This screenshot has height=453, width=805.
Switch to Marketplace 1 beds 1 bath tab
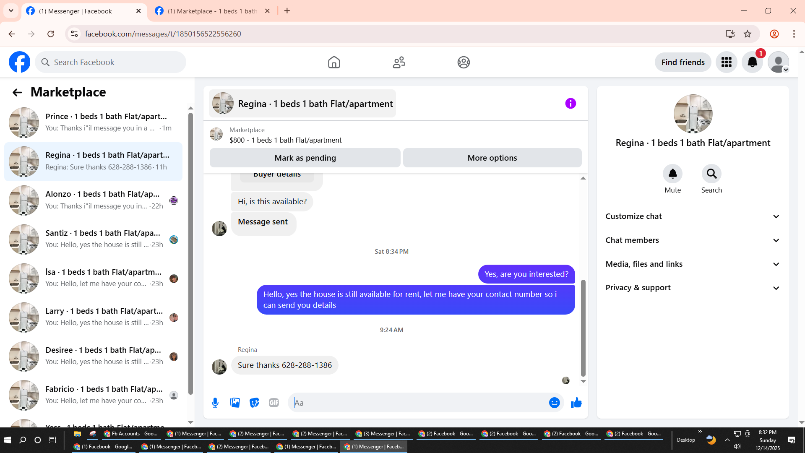tap(213, 11)
